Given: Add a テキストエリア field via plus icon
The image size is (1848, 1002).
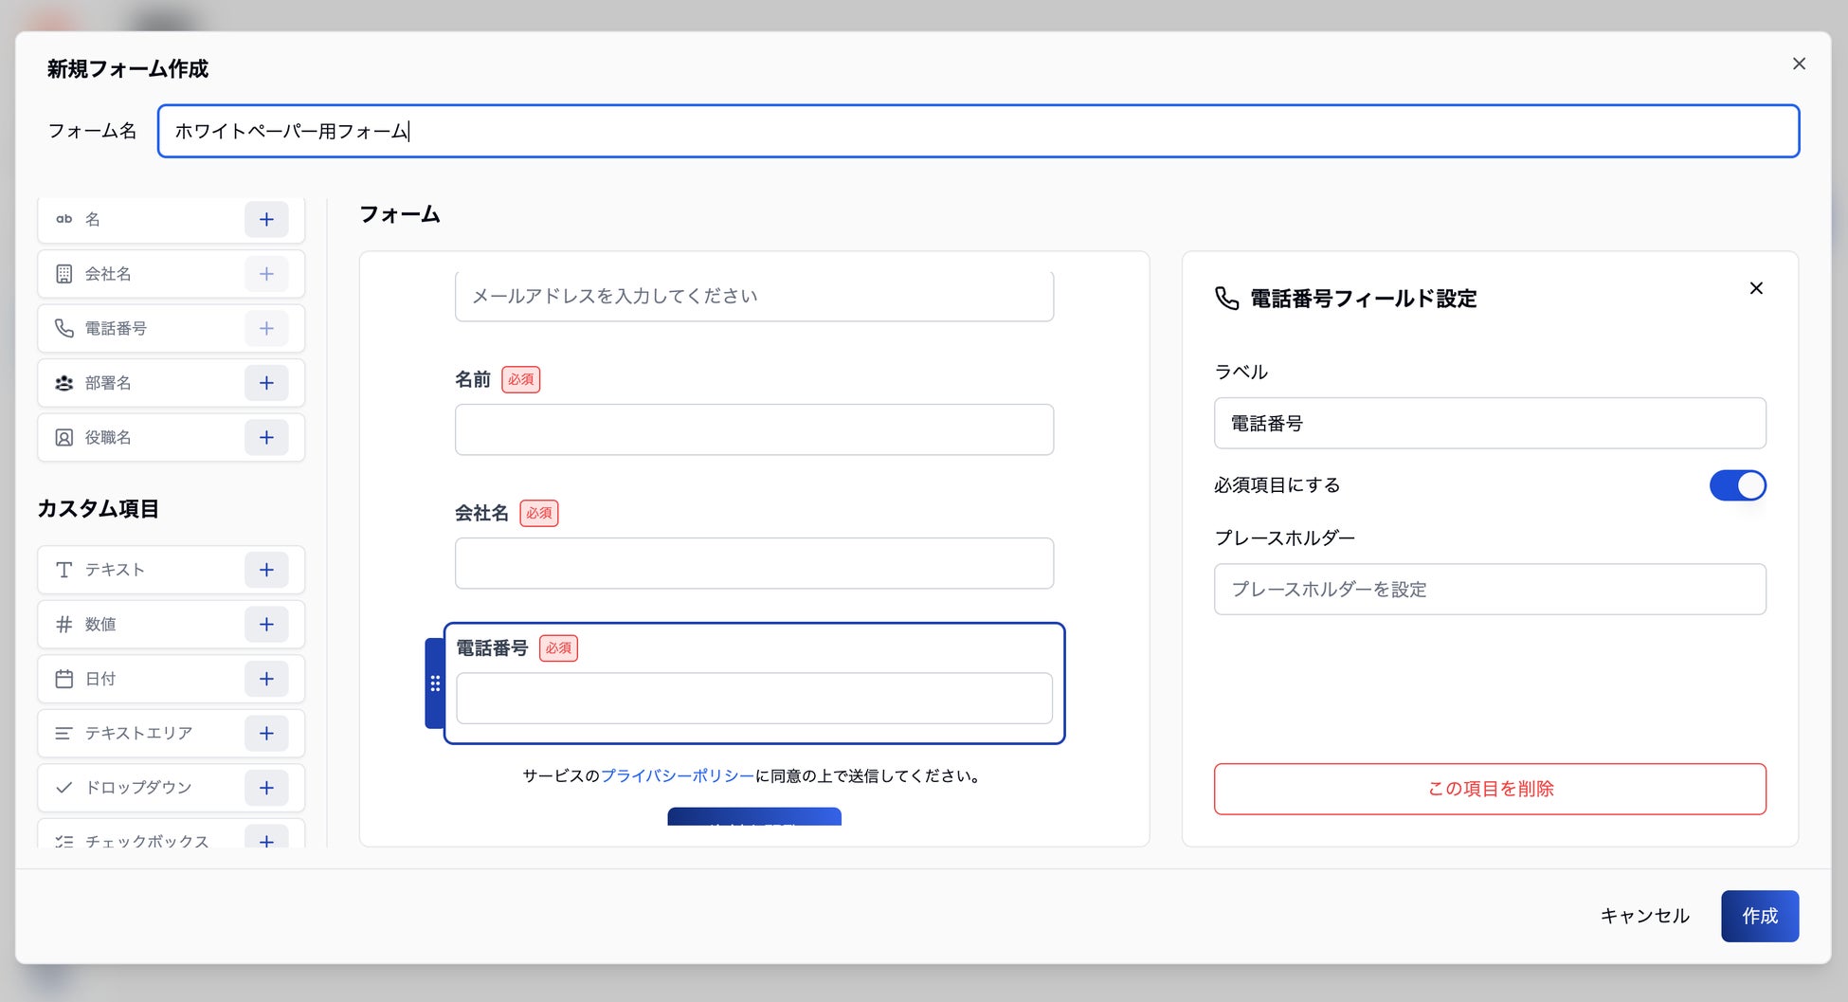Looking at the screenshot, I should click(266, 734).
